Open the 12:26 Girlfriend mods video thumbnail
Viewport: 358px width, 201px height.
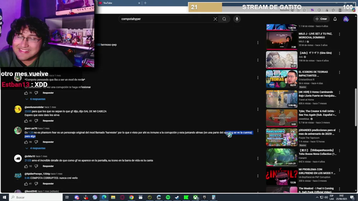coord(281,176)
